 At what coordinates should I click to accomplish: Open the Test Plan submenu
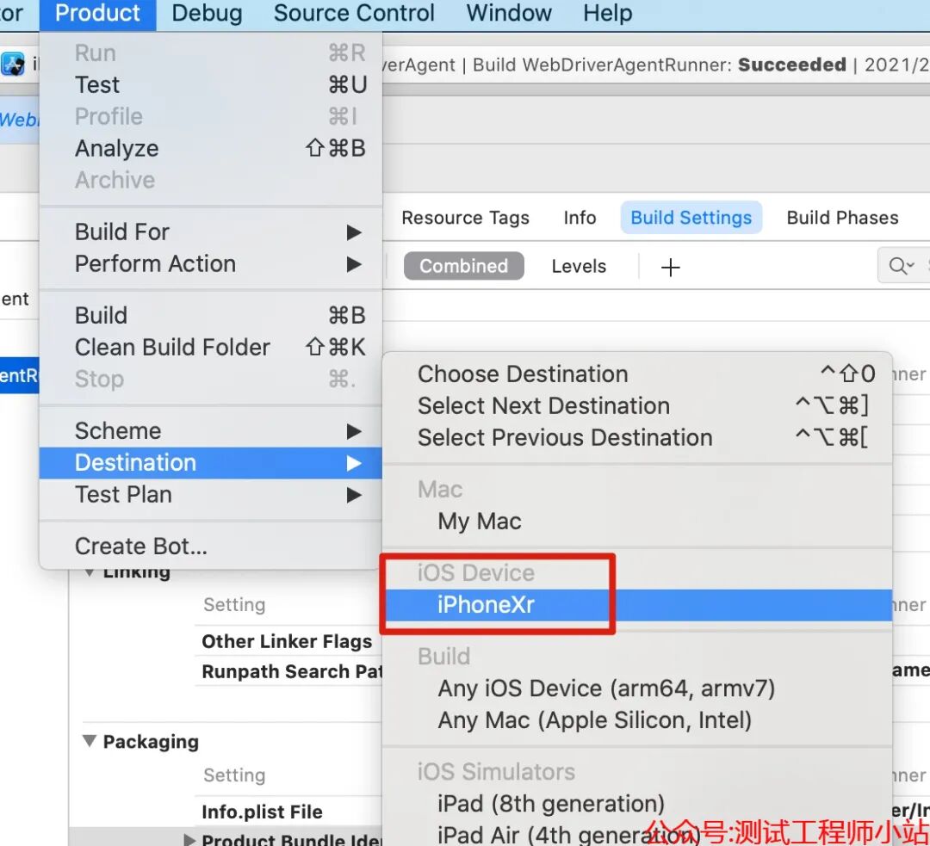pyautogui.click(x=211, y=495)
